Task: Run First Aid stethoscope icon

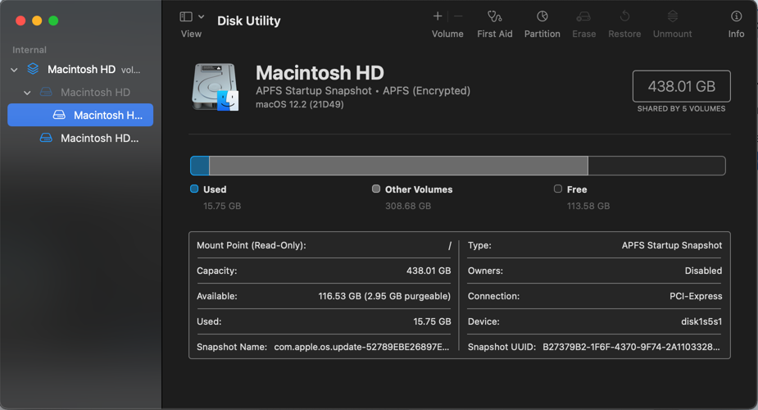Action: [x=494, y=16]
